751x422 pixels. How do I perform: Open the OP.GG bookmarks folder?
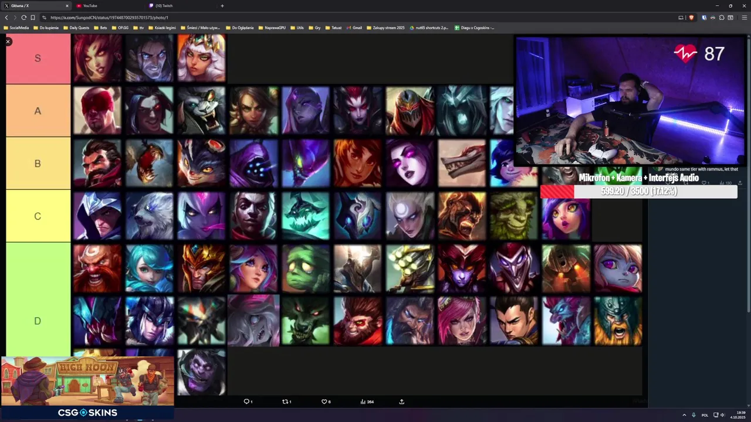(120, 28)
